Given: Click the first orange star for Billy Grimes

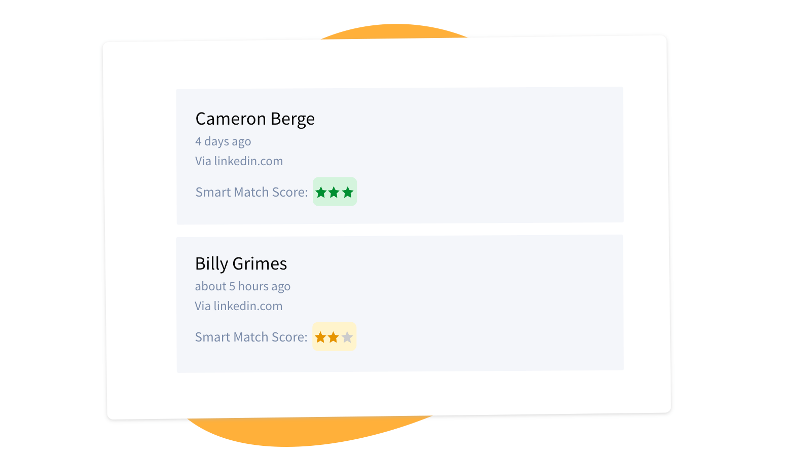Looking at the screenshot, I should 320,337.
